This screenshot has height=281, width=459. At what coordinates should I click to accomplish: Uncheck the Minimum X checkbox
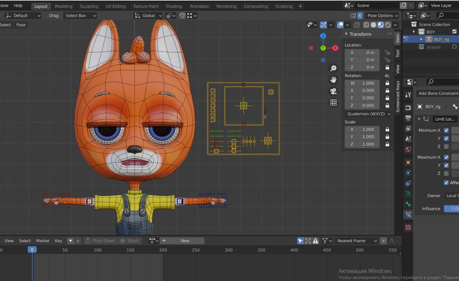pos(446,130)
